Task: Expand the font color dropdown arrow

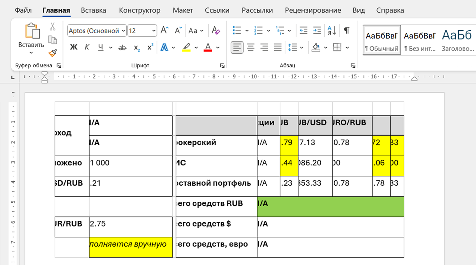Action: 218,48
